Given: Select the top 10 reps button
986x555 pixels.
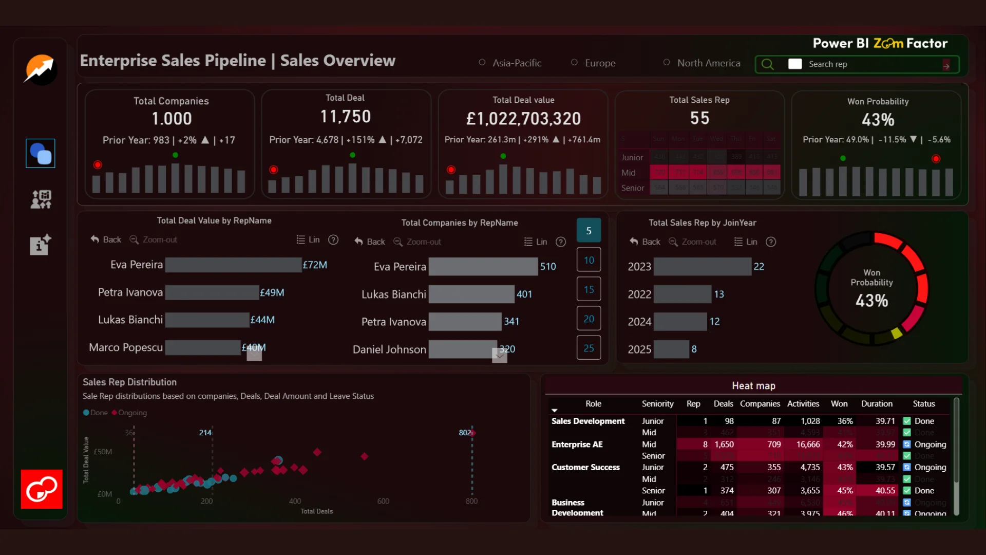Looking at the screenshot, I should click(589, 260).
